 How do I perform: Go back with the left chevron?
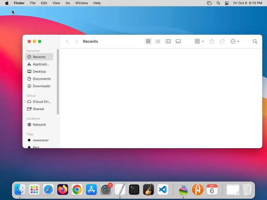coord(67,41)
